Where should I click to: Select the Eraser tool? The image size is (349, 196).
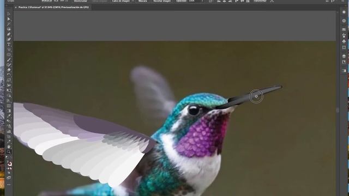pos(9,70)
